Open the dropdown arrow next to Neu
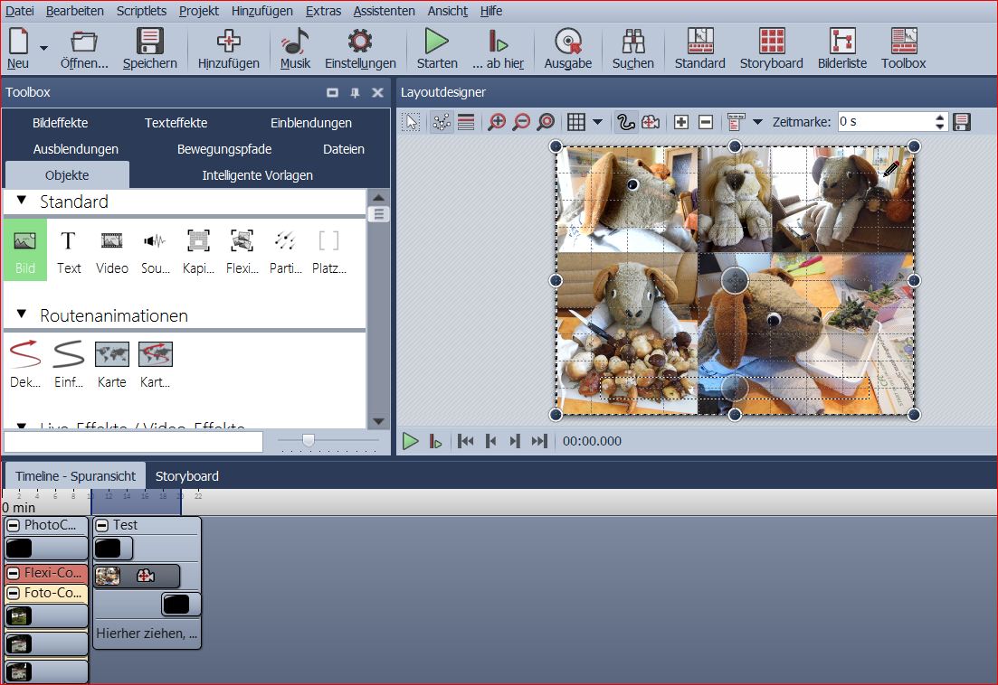Image resolution: width=998 pixels, height=685 pixels. (x=43, y=49)
